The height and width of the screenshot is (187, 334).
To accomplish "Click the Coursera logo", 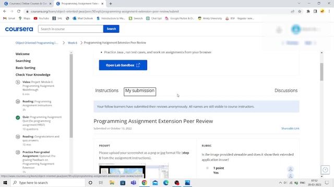I will click(x=19, y=29).
